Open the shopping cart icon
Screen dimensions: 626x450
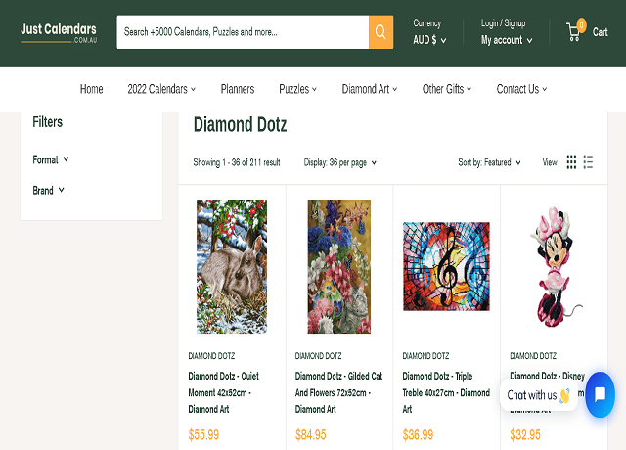coord(574,31)
